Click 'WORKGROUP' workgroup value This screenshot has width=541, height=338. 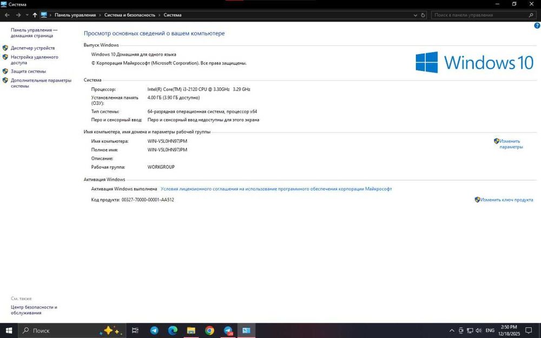point(161,167)
